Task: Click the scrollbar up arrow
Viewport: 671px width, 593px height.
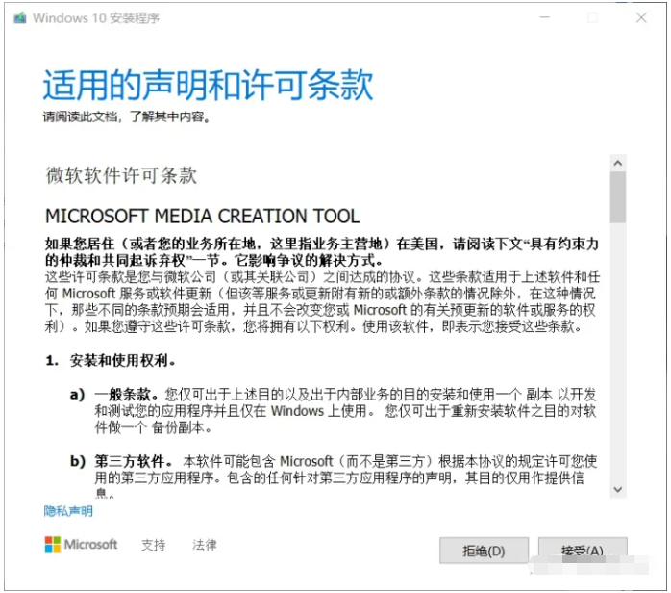Action: 617,163
